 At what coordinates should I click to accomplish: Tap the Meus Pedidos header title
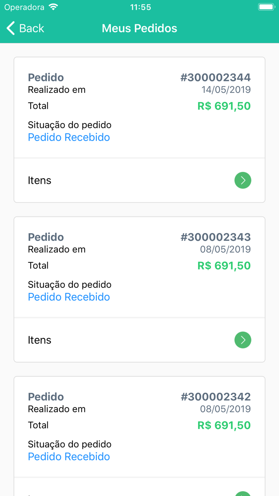139,28
